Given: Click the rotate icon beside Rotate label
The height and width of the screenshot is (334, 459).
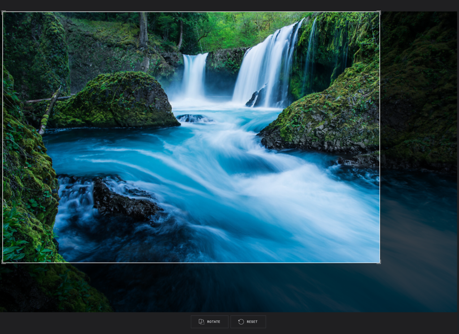Looking at the screenshot, I should (x=201, y=322).
